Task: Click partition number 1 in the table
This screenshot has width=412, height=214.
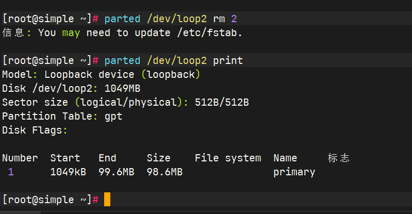Action: pos(11,172)
